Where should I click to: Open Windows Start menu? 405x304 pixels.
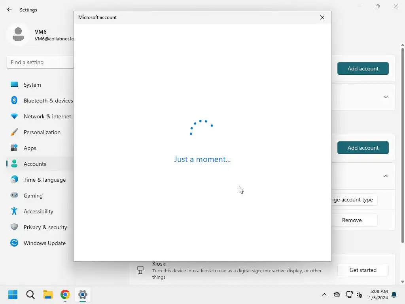coord(13,294)
